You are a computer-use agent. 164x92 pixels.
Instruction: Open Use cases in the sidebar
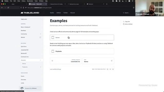[x=23, y=79]
